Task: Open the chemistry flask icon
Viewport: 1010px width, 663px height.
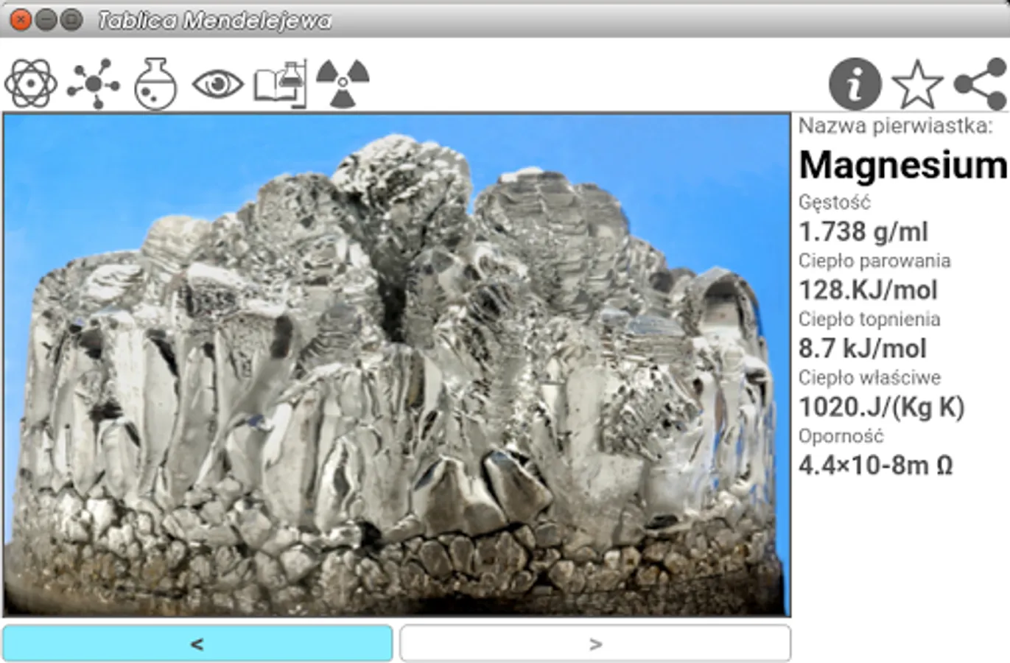Action: 155,84
